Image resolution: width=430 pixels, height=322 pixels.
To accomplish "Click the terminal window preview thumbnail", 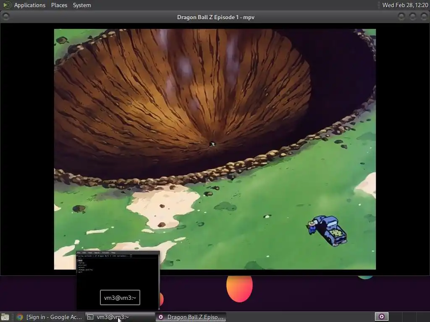I will coord(118,280).
